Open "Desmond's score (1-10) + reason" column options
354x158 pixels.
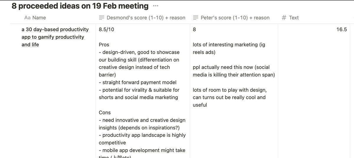146,18
